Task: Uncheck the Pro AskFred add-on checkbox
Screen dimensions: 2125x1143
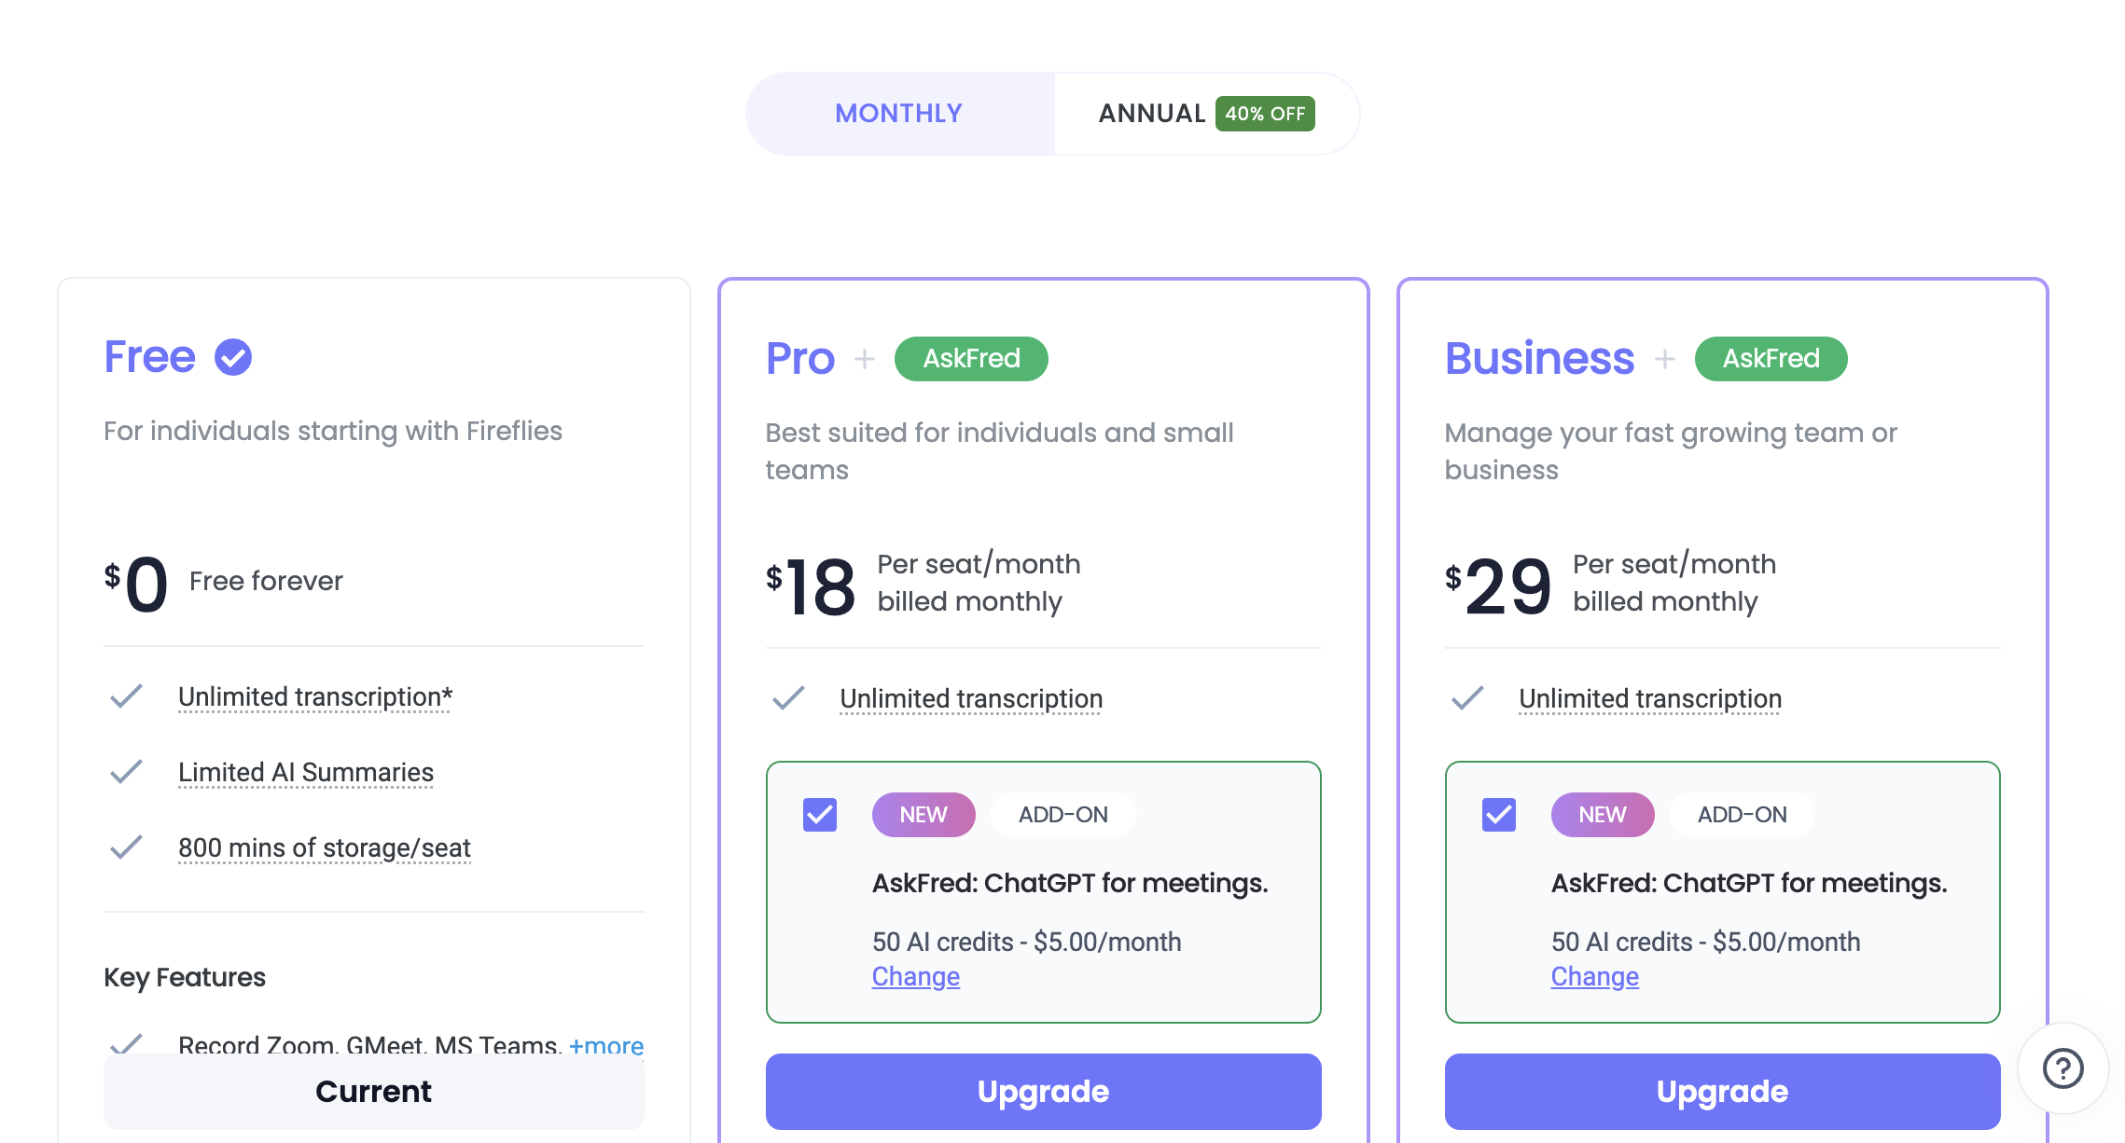Action: [x=820, y=815]
